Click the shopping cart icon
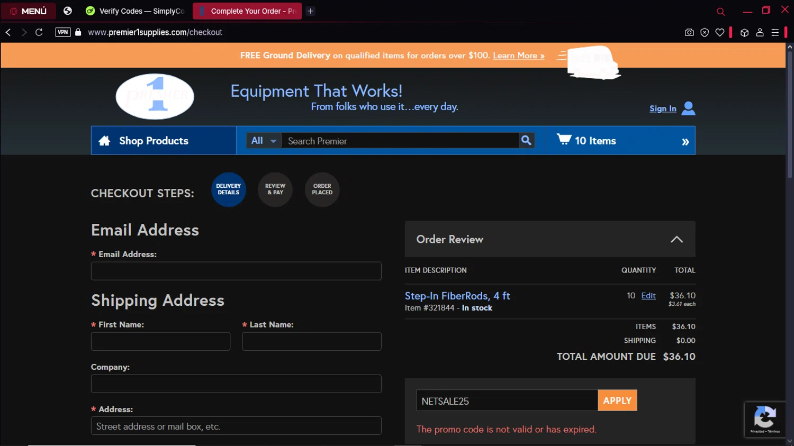Viewport: 794px width, 446px height. pos(564,139)
